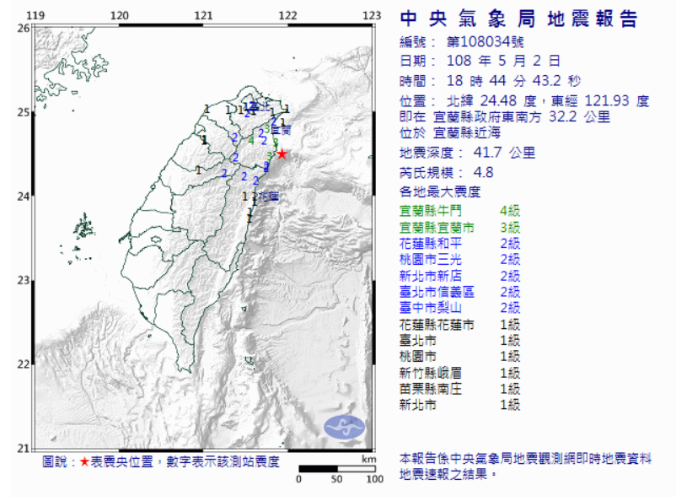Viewport: 676px width, 501px height.
Task: Click the time '18 時 44 分 43.2 秒'
Action: 513,81
